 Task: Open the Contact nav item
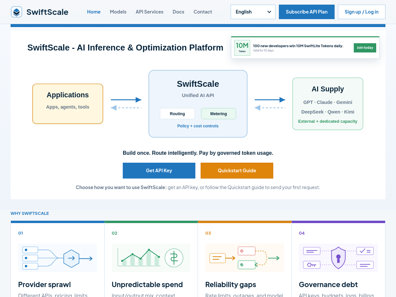[x=203, y=12]
